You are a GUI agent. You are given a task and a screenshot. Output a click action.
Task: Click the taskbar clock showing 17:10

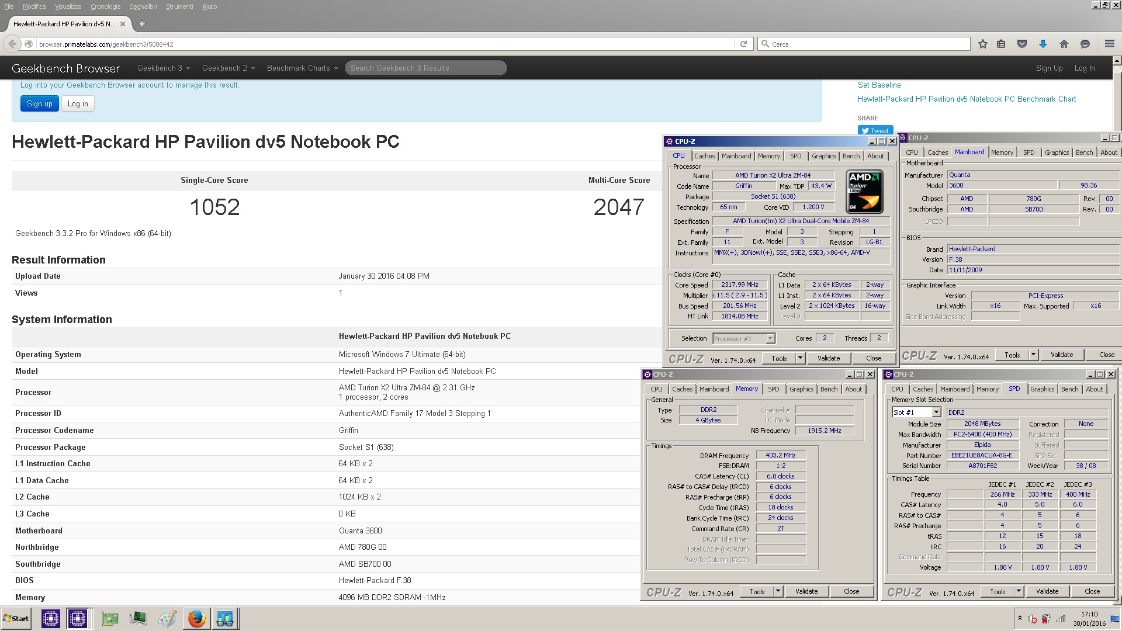coord(1089,614)
